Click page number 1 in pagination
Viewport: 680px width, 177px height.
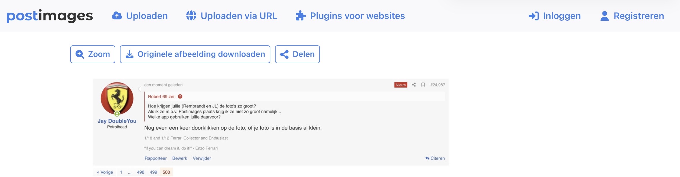[121, 172]
